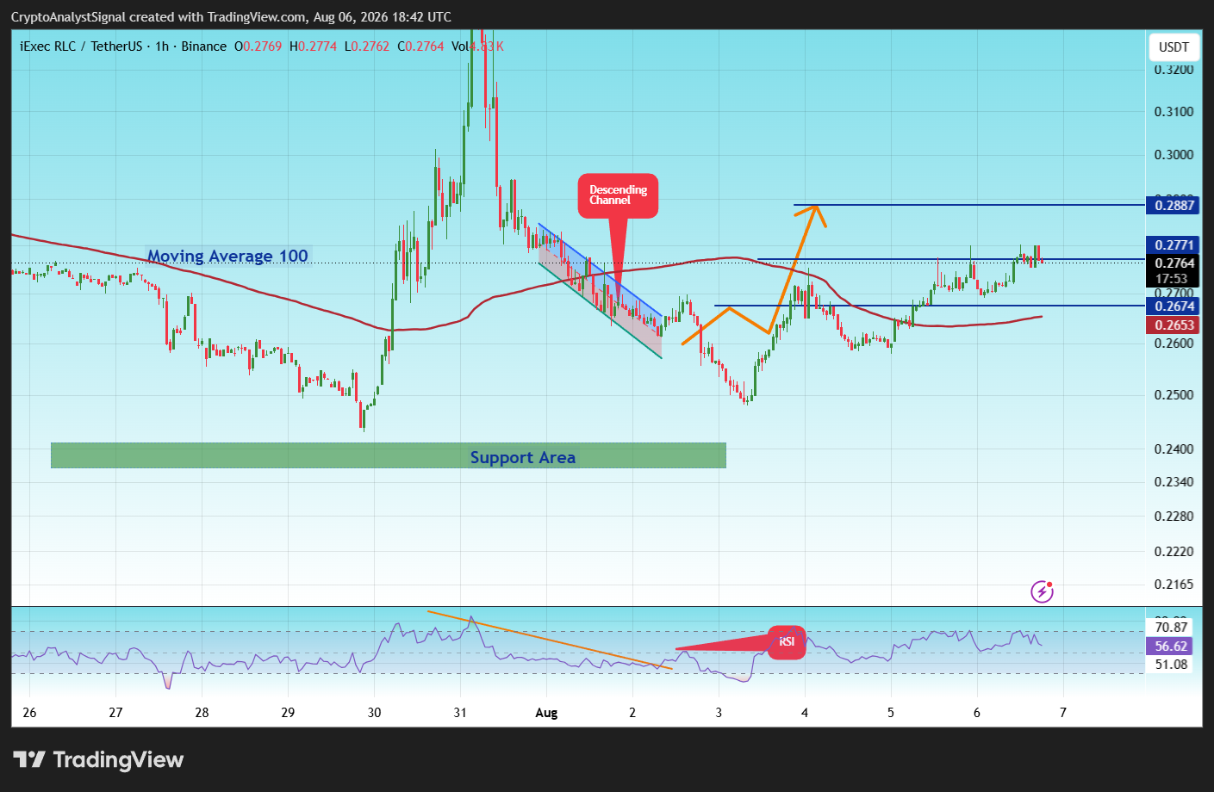The height and width of the screenshot is (792, 1214).
Task: Click the 0.2674 price level label
Action: coord(1174,306)
